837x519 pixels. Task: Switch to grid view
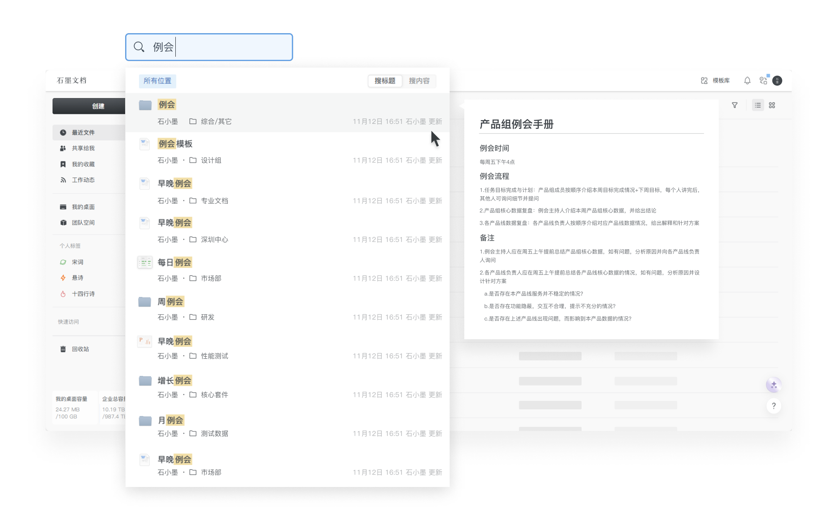pyautogui.click(x=772, y=105)
